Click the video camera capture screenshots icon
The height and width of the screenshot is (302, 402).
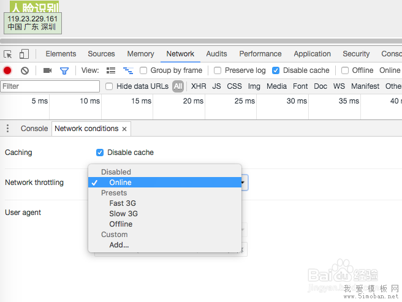click(47, 70)
